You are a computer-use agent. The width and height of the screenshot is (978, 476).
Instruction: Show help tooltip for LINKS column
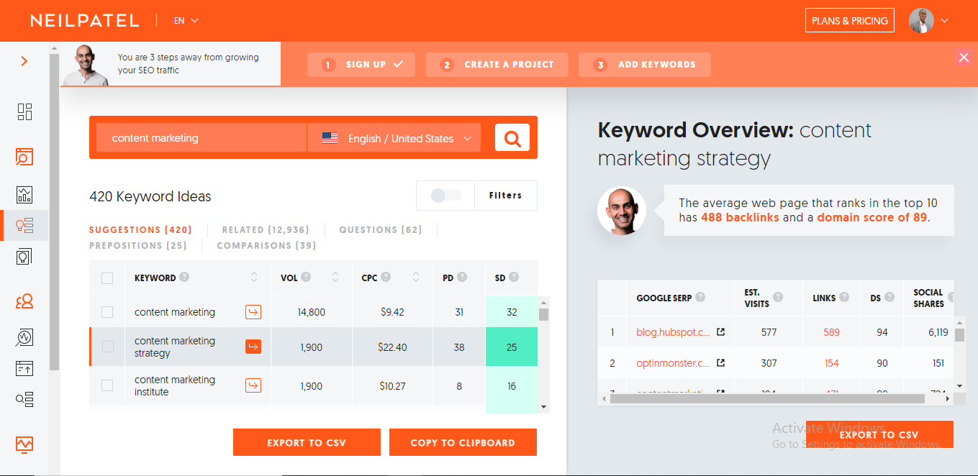coord(844,298)
